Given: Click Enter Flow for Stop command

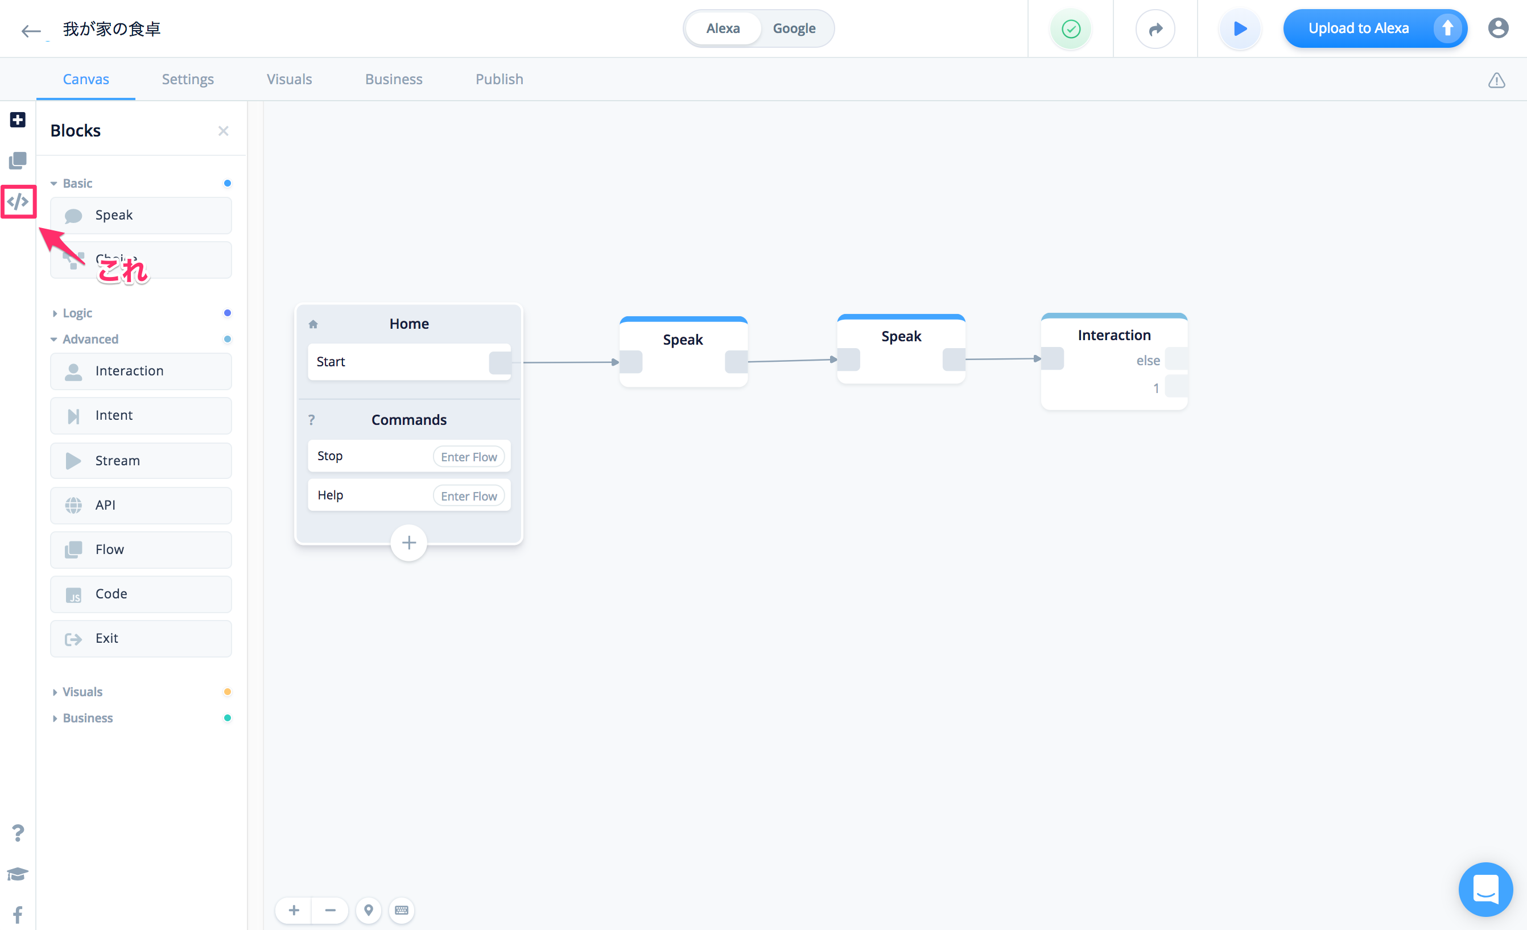Looking at the screenshot, I should [x=469, y=457].
